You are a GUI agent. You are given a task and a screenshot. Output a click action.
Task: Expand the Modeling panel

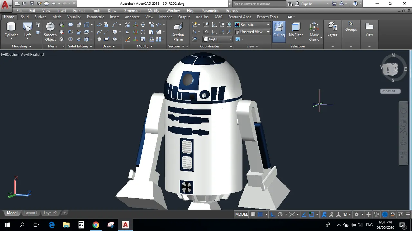pyautogui.click(x=21, y=46)
